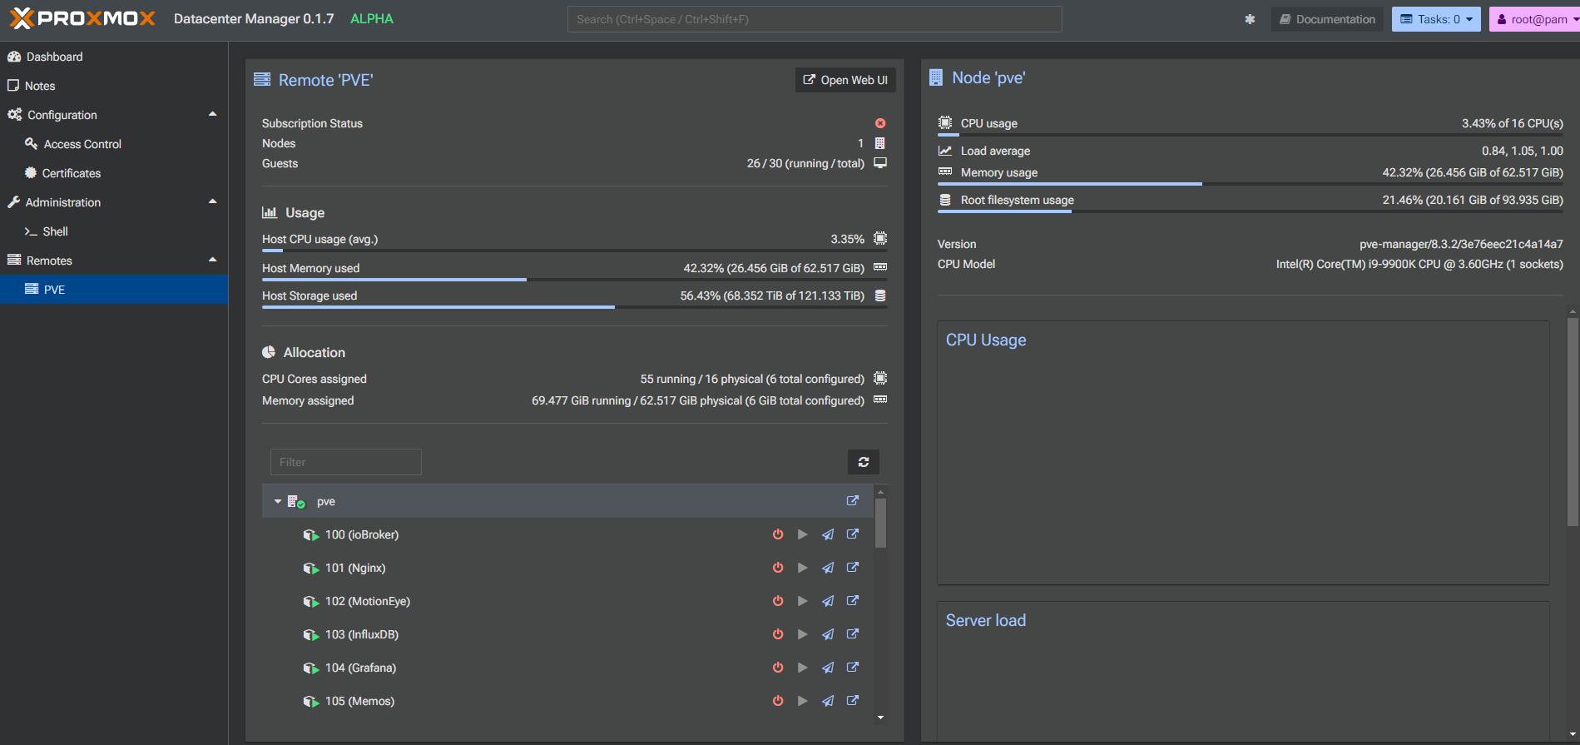Open guest 100 (ioBroker) external link
The image size is (1580, 745).
pyautogui.click(x=853, y=534)
